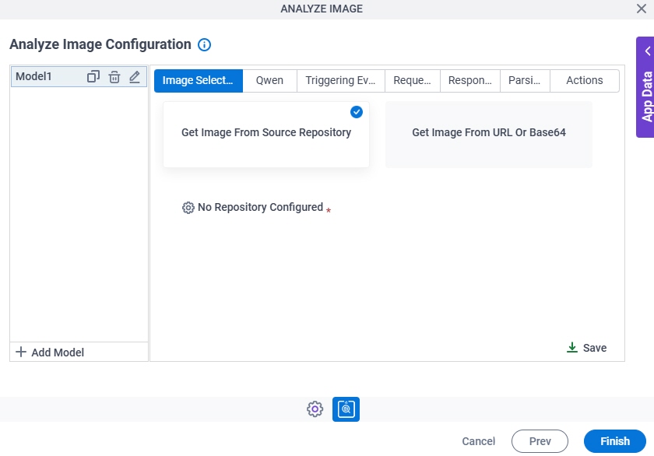Click the Cancel button

pyautogui.click(x=478, y=441)
